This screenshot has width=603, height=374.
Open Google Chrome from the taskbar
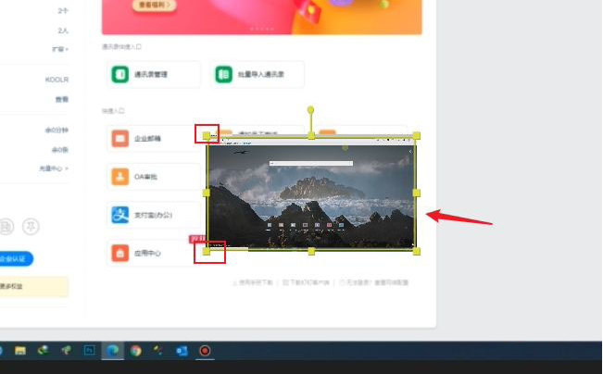135,351
